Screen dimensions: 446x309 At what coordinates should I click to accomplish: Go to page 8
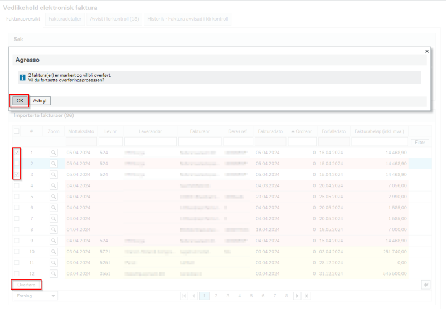287,296
